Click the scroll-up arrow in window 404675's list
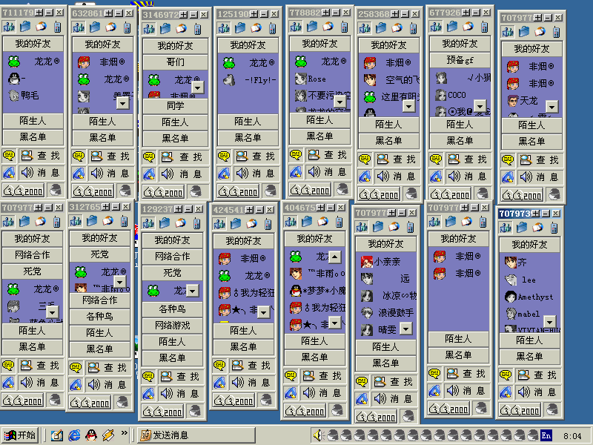This screenshot has height=445, width=593. point(334,257)
